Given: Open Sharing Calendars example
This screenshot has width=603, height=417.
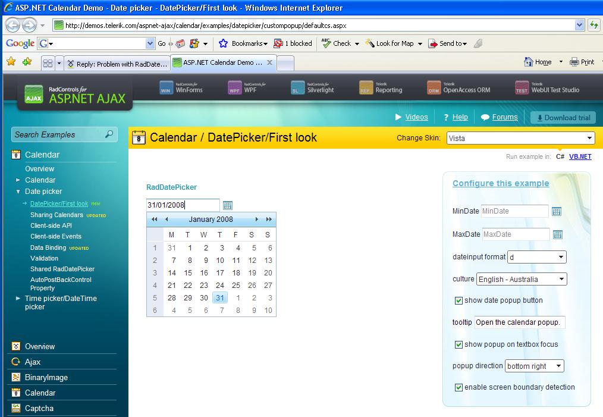Looking at the screenshot, I should 56,215.
